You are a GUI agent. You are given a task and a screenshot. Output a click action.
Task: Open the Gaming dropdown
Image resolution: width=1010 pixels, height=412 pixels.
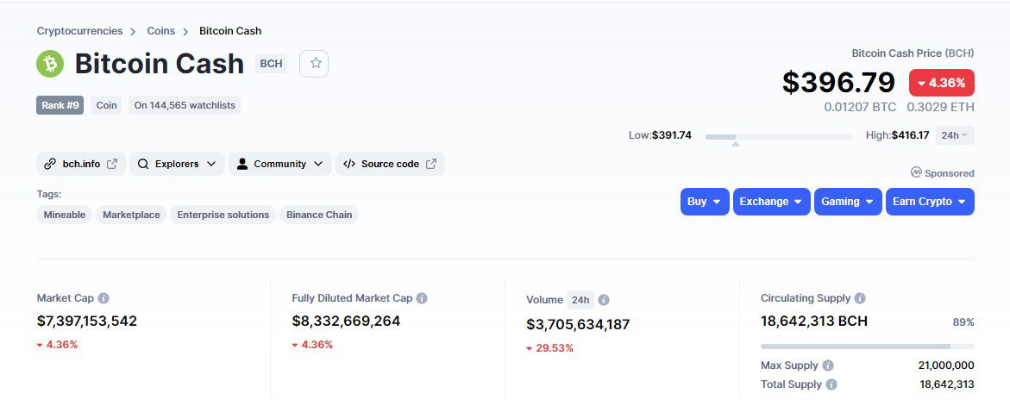848,202
